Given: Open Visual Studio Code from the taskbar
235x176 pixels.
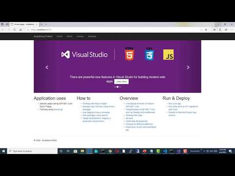Looking at the screenshot, I should pyautogui.click(x=165, y=151).
